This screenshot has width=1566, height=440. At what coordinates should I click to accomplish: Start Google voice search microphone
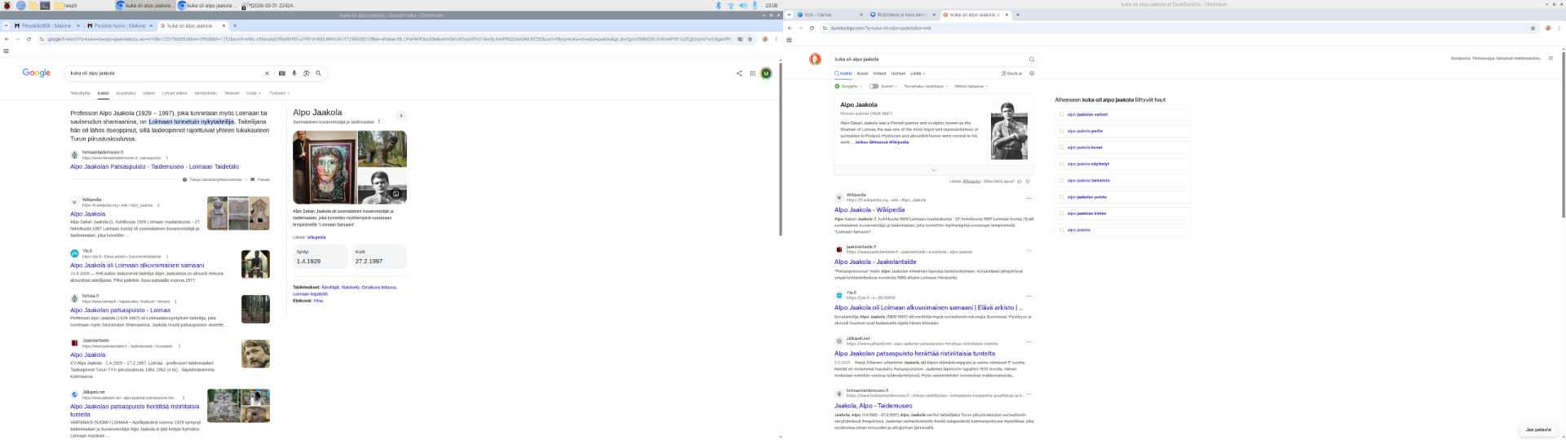coord(294,73)
